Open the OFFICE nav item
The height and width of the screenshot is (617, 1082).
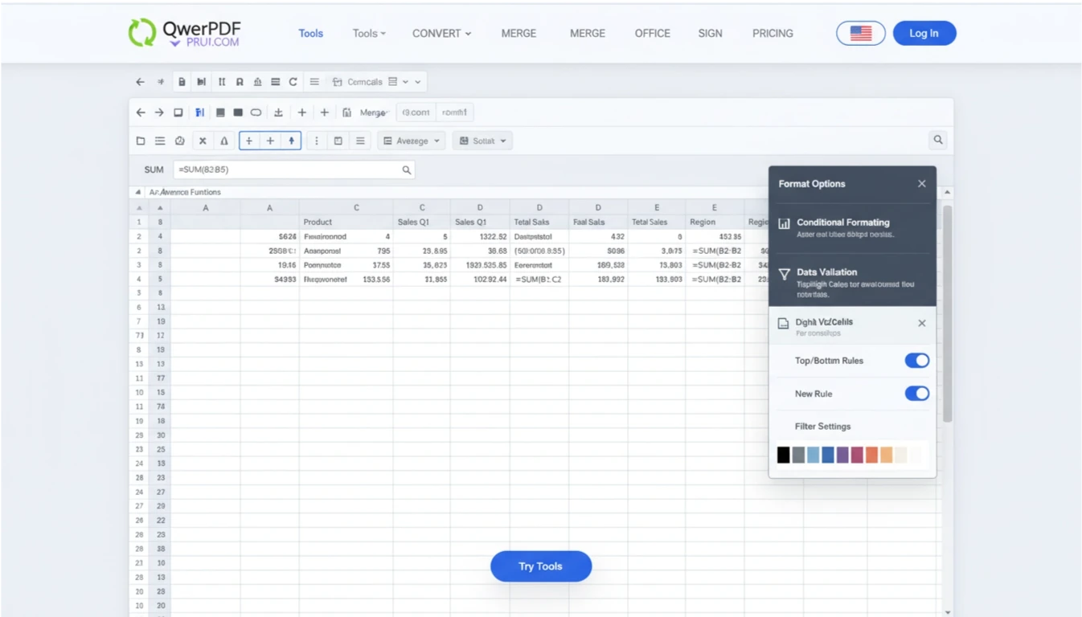point(652,34)
